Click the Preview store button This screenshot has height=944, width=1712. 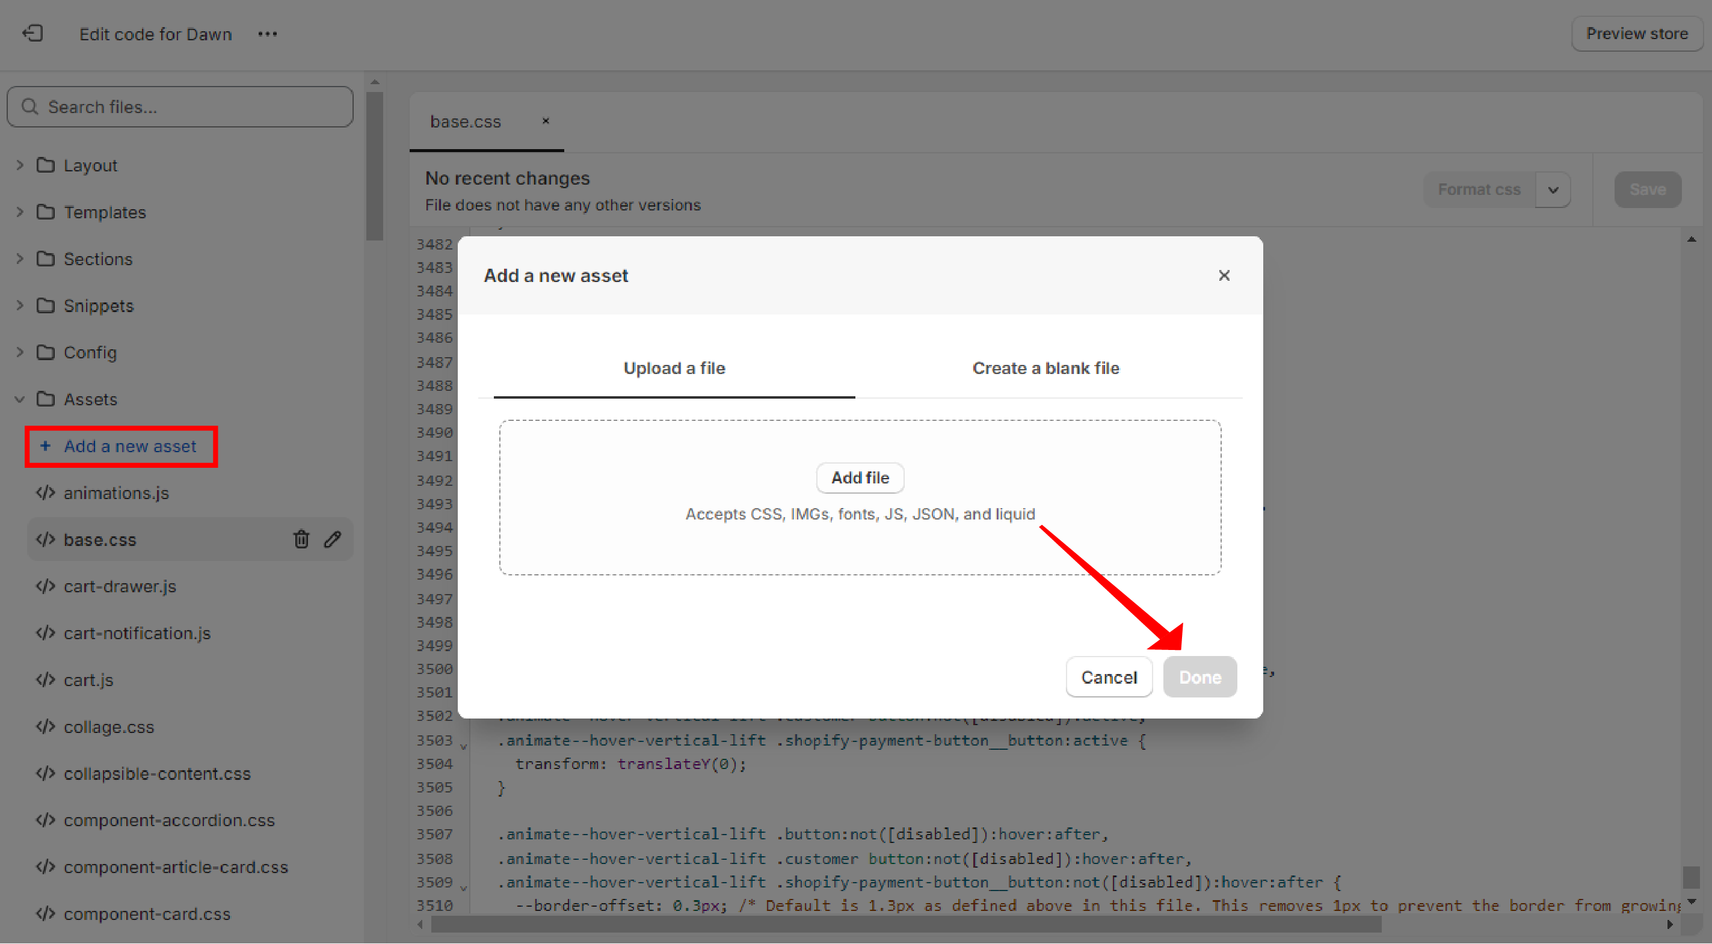pyautogui.click(x=1636, y=34)
